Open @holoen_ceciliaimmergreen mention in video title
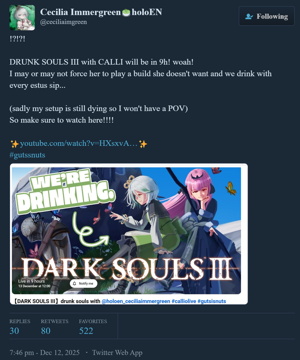This screenshot has height=360, width=300. pyautogui.click(x=136, y=301)
